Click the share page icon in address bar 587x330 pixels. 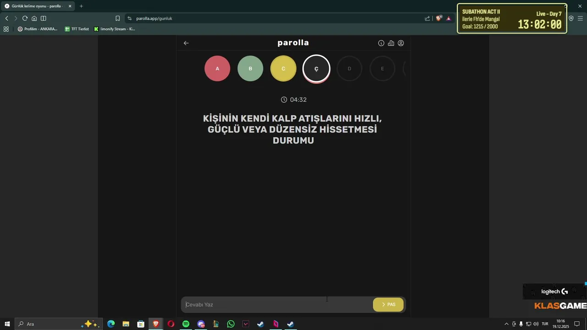pyautogui.click(x=427, y=18)
